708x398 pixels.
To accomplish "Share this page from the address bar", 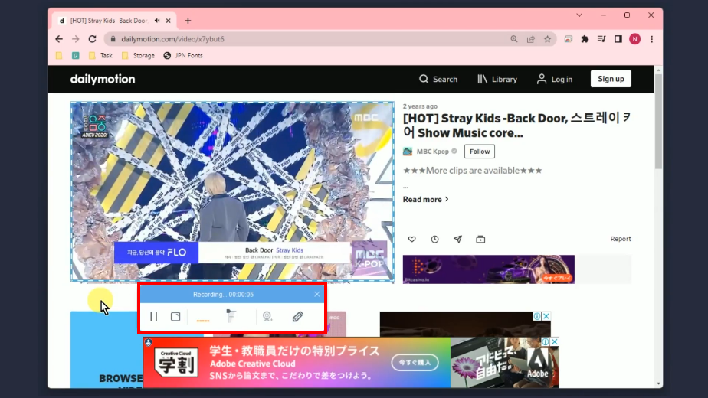I will [530, 39].
